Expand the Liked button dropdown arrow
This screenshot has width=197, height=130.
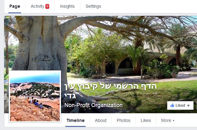coord(188,105)
